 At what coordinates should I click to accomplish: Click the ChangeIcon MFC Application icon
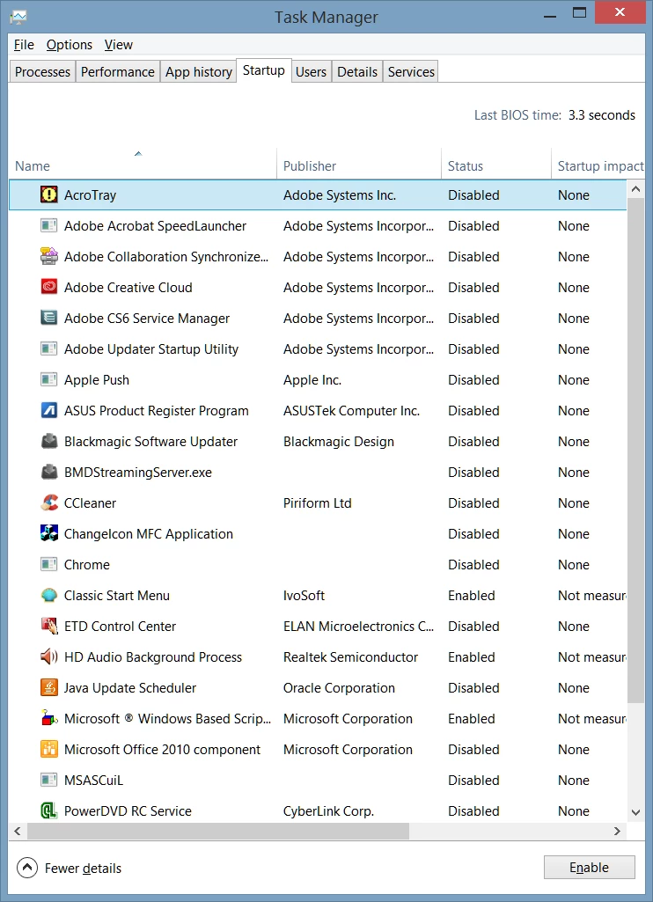click(x=49, y=533)
